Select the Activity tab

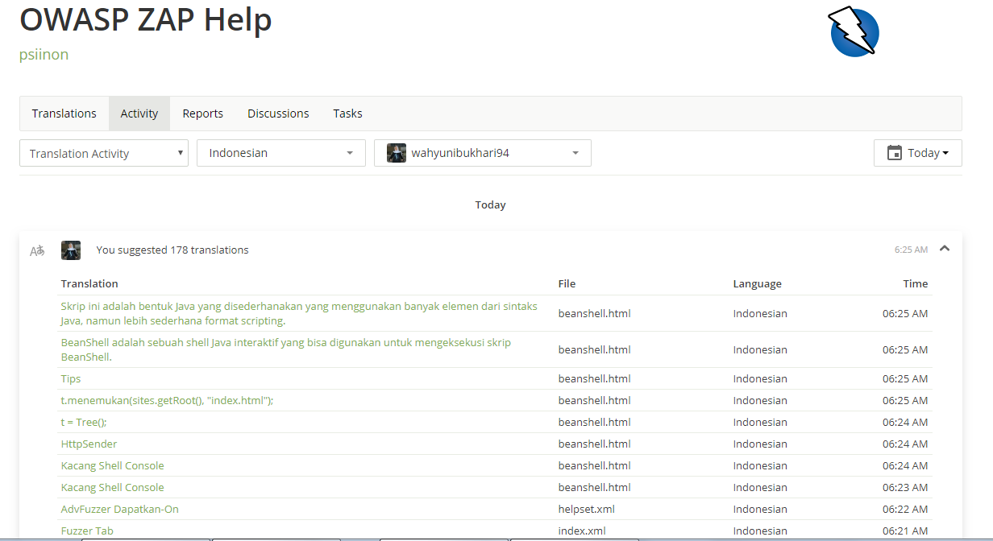(x=139, y=114)
